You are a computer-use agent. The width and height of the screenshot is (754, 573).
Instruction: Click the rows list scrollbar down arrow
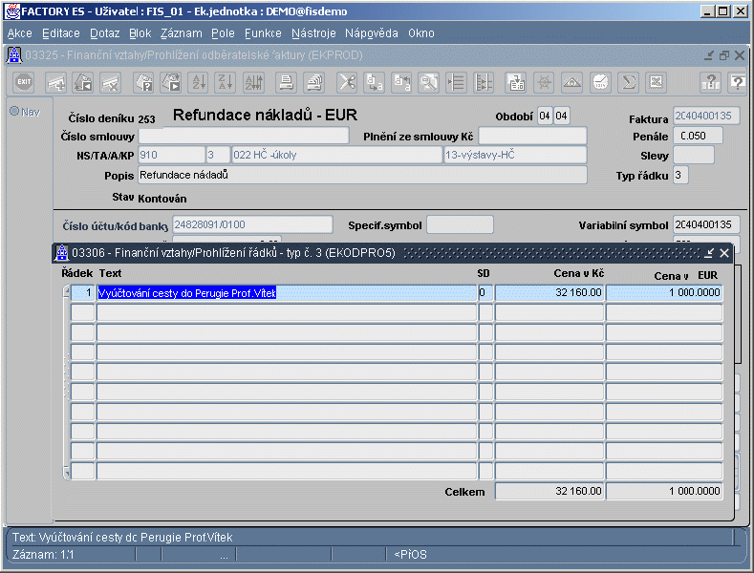67,474
